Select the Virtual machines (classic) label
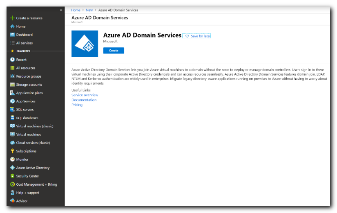 (35, 126)
